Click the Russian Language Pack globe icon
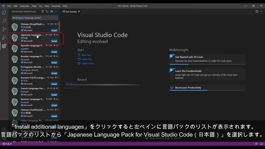The height and width of the screenshot is (149, 265). 15,59
